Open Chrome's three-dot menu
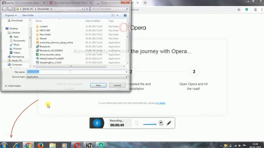The width and height of the screenshot is (264, 148). click(262, 9)
